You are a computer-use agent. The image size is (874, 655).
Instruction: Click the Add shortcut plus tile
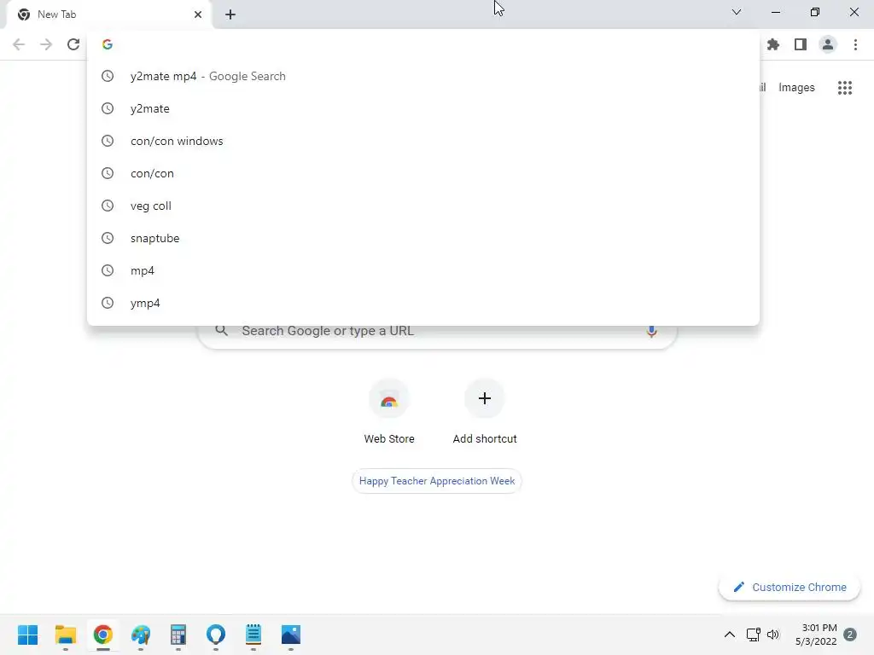[x=485, y=412]
